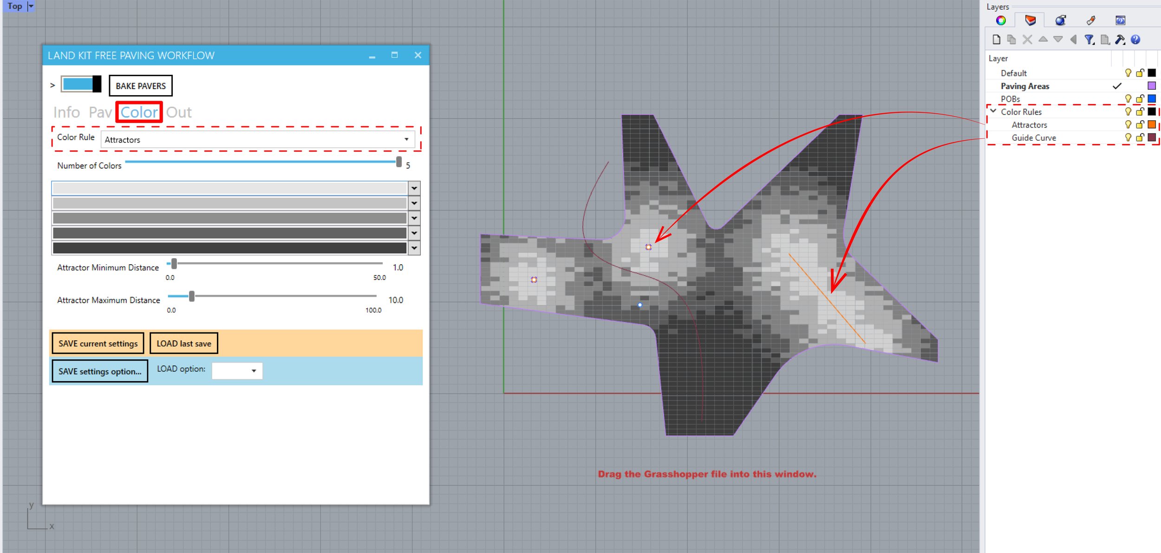Open the Rendering teapot panel tab
The image size is (1161, 553).
pos(1060,20)
